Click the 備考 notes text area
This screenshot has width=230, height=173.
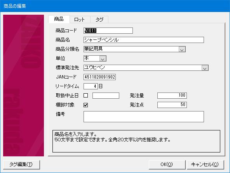point(144,116)
